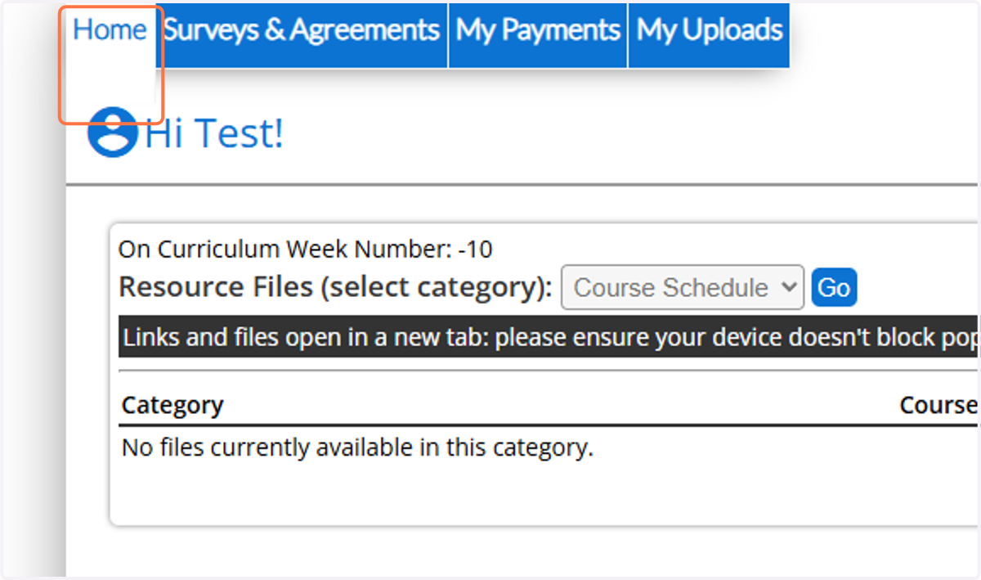Click the blank space right of My Uploads
The height and width of the screenshot is (580, 981).
pyautogui.click(x=883, y=33)
